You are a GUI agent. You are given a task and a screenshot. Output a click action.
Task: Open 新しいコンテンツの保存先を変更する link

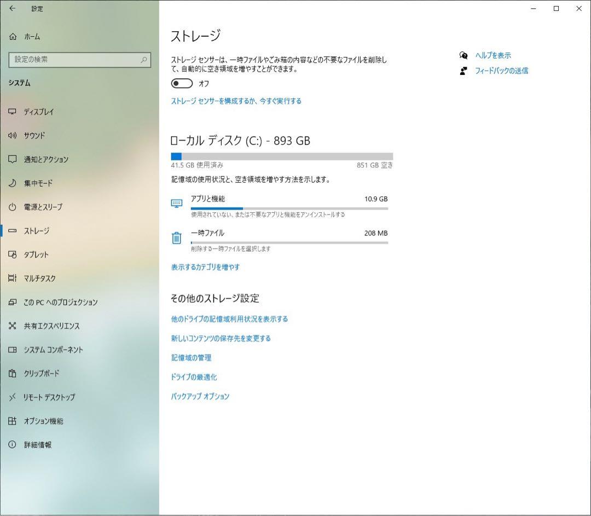click(x=221, y=339)
